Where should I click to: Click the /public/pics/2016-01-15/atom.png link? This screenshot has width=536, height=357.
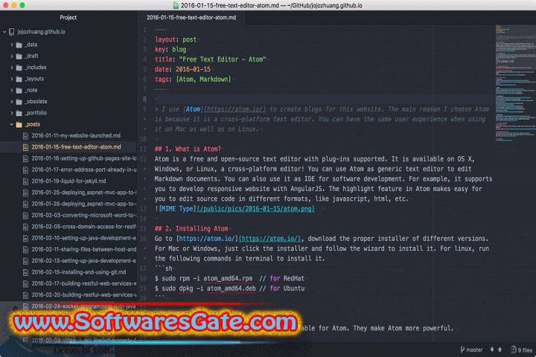pos(255,209)
